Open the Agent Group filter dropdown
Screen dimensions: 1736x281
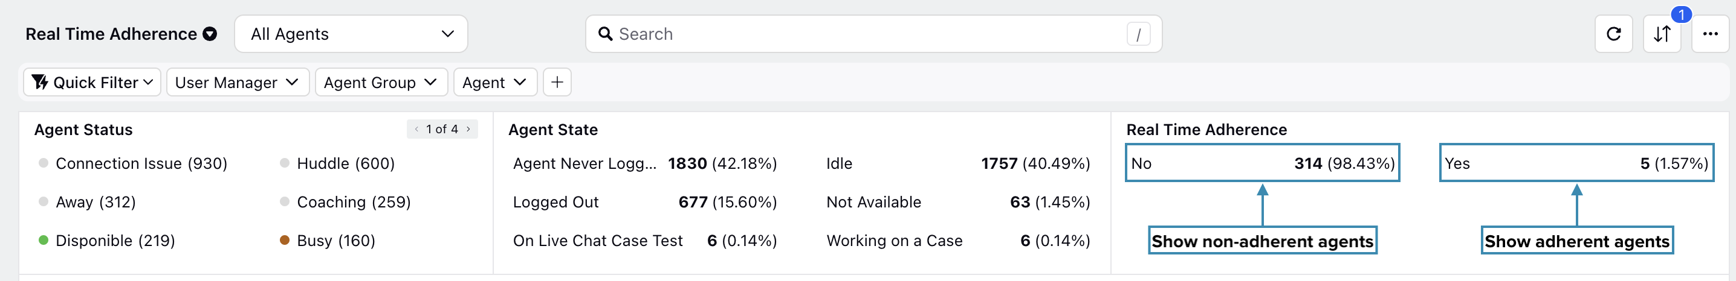pos(381,82)
